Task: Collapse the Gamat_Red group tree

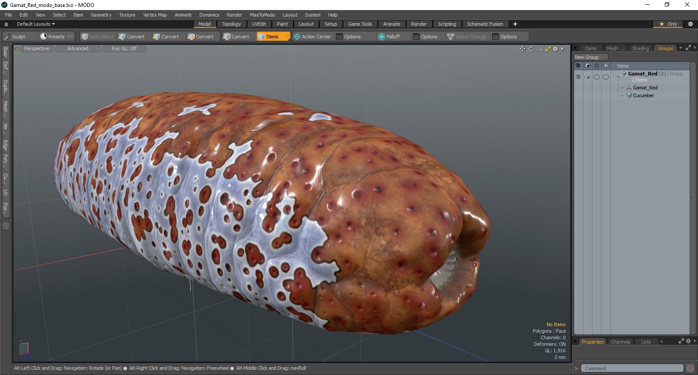Action: click(618, 77)
